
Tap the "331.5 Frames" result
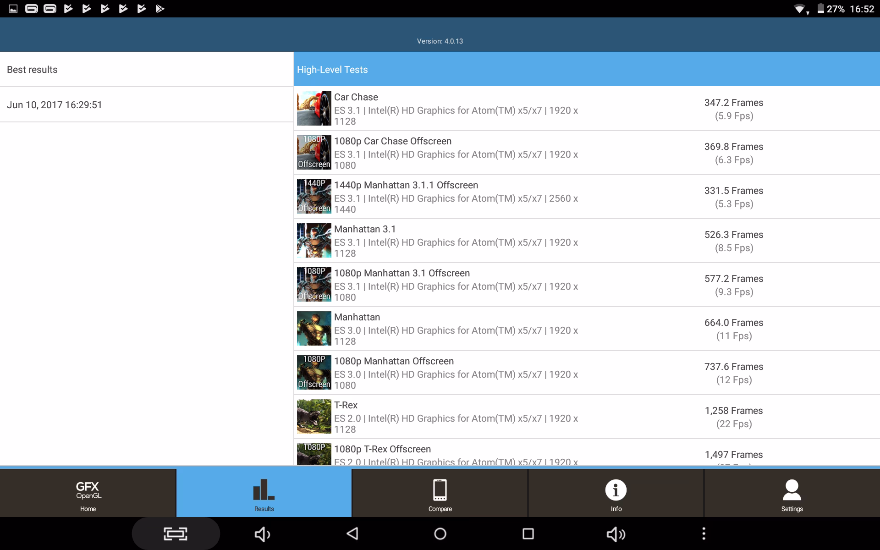point(734,191)
